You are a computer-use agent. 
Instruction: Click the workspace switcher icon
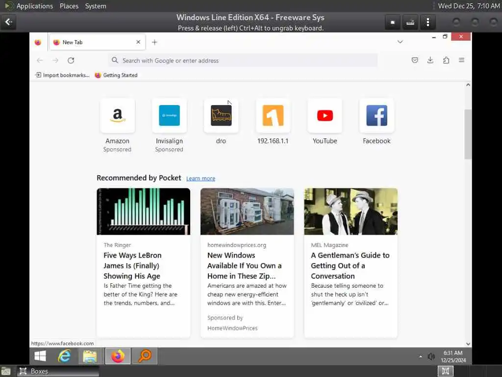coord(445,371)
